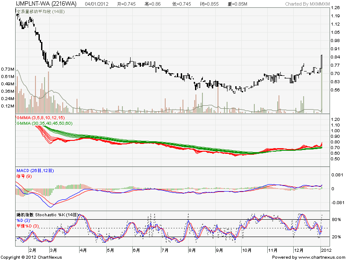Click the 04/01/2012 date label
The width and height of the screenshot is (346, 260).
pos(97,4)
